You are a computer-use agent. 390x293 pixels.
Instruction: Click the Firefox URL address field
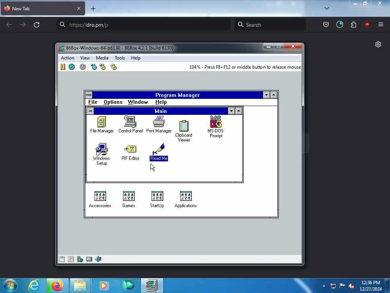coord(144,25)
